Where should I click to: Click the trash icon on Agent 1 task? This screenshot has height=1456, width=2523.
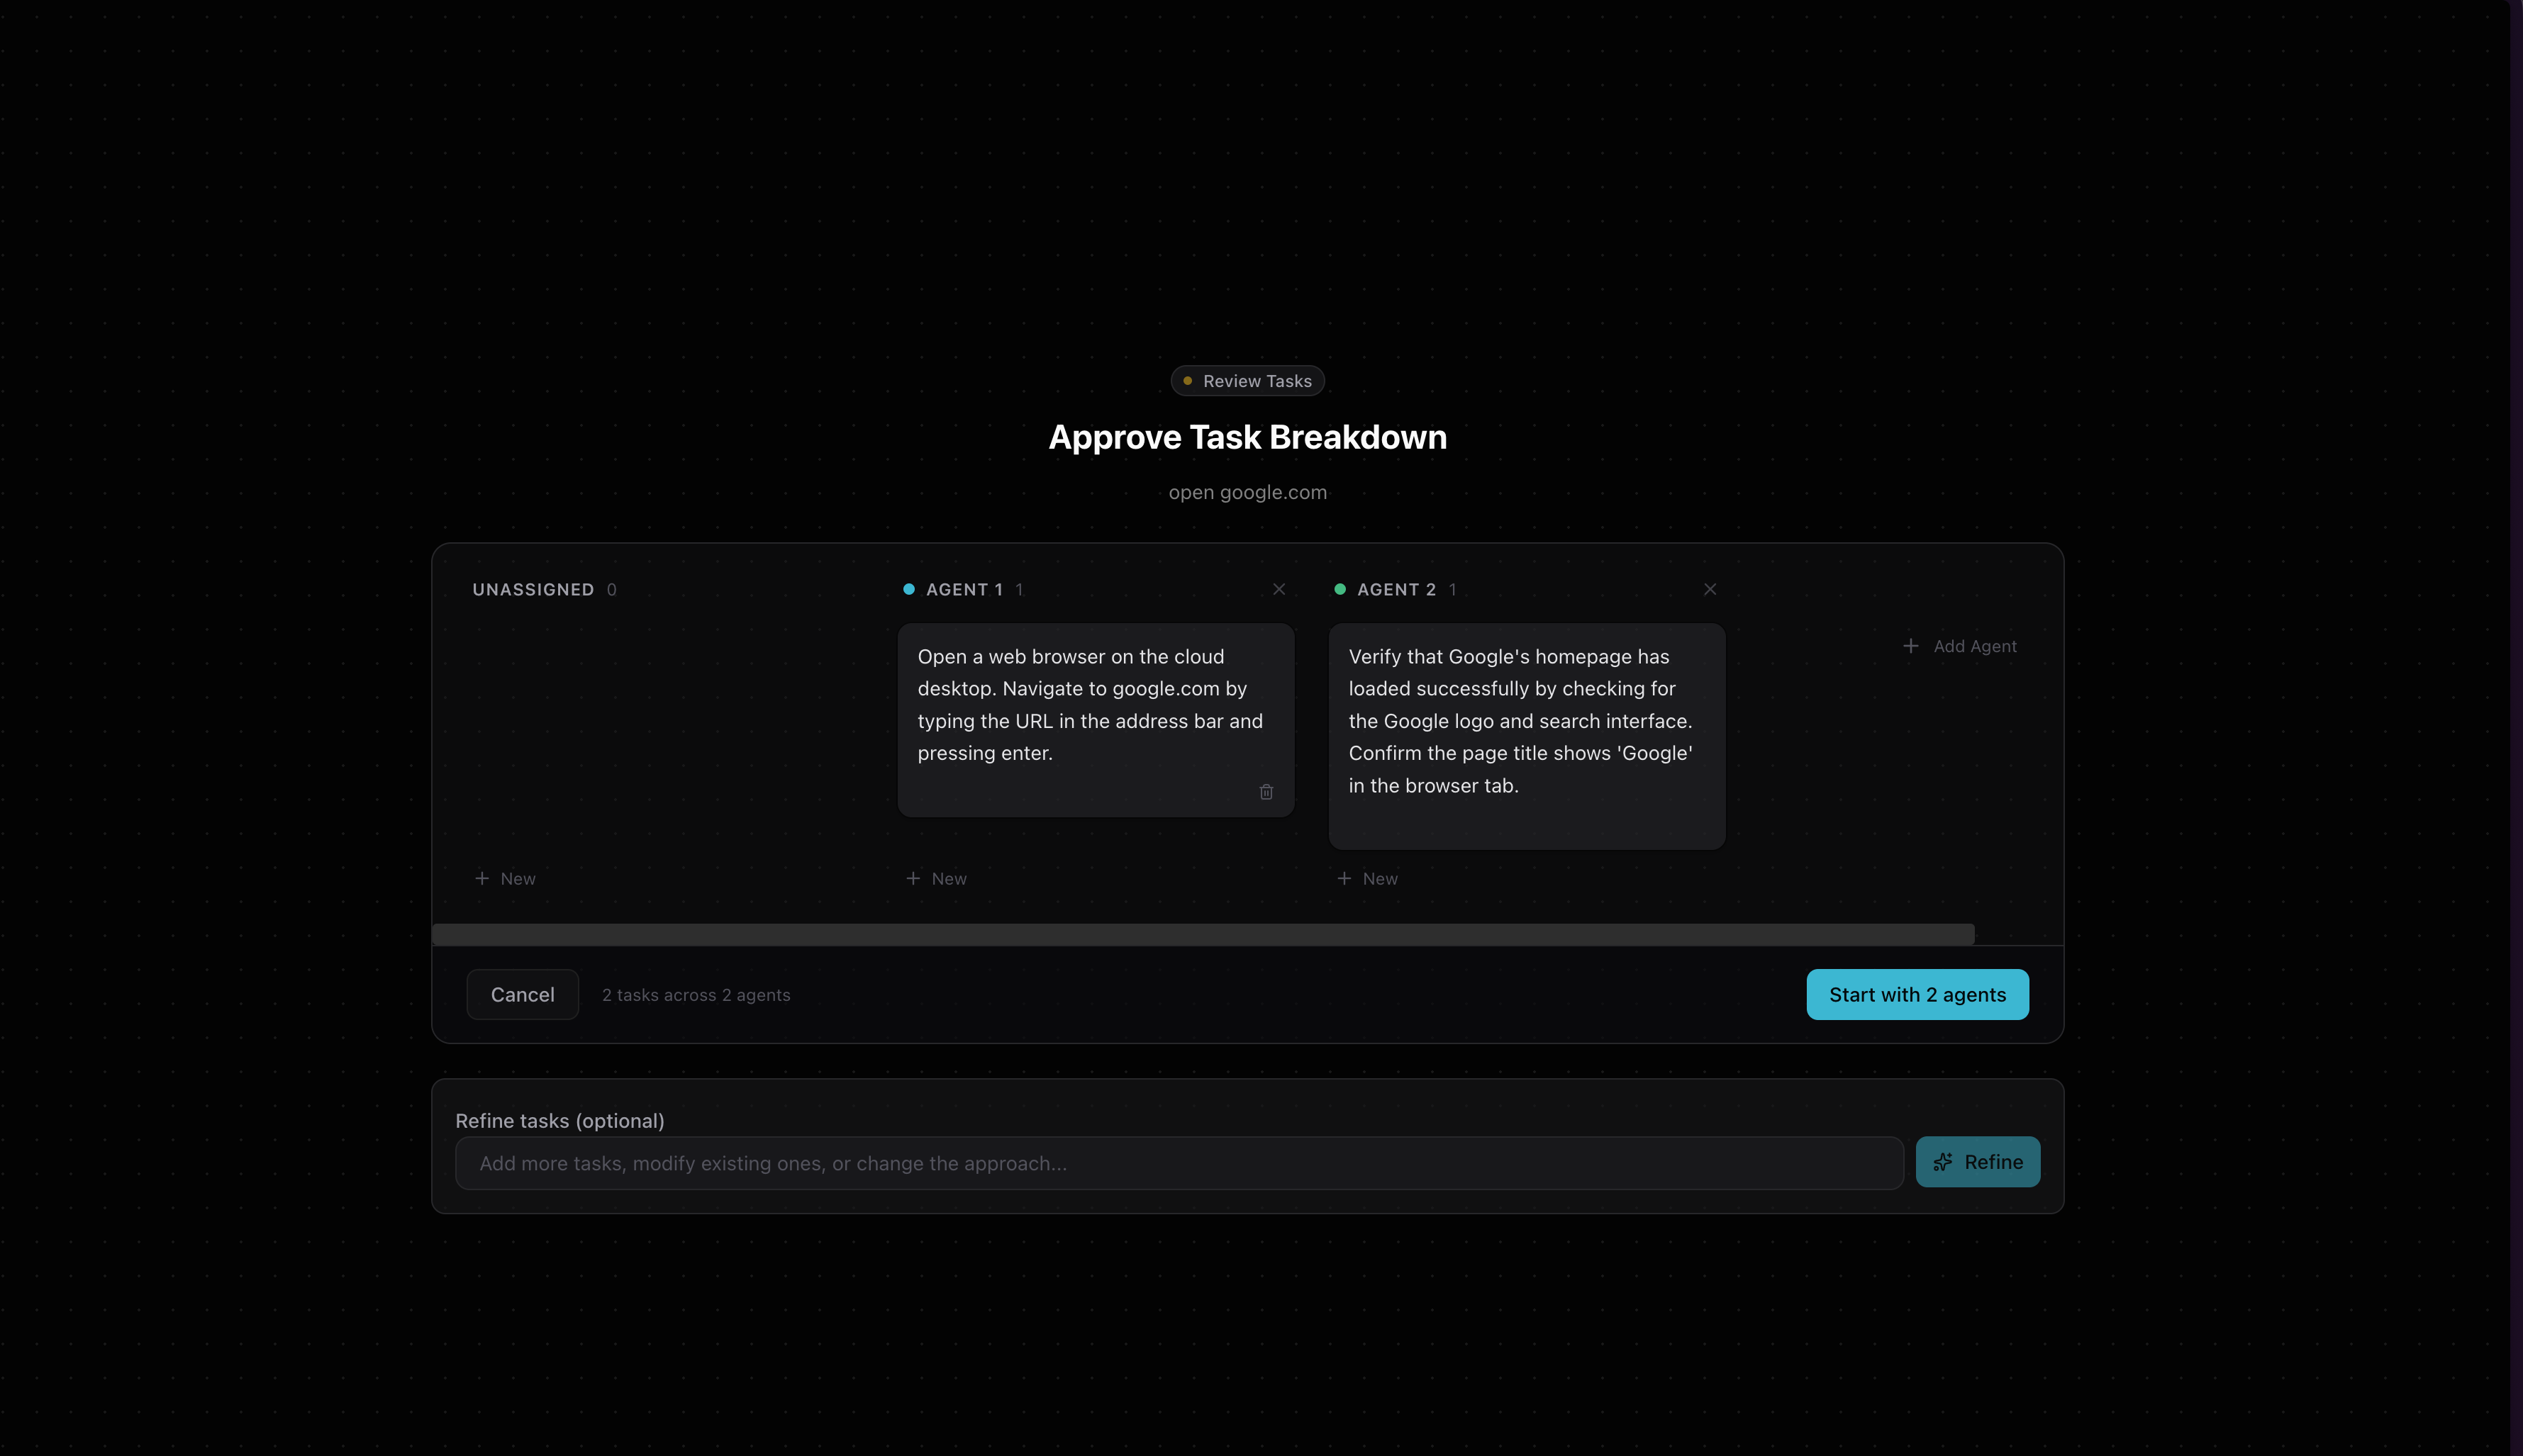(x=1266, y=792)
